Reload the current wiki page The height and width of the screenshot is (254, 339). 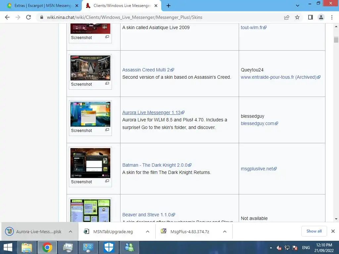[28, 17]
